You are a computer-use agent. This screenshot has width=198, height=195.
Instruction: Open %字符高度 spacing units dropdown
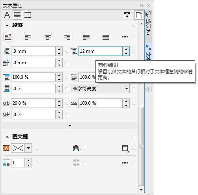point(100,89)
